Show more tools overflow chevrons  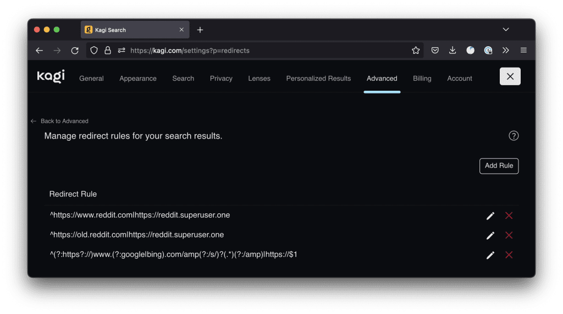click(x=506, y=50)
